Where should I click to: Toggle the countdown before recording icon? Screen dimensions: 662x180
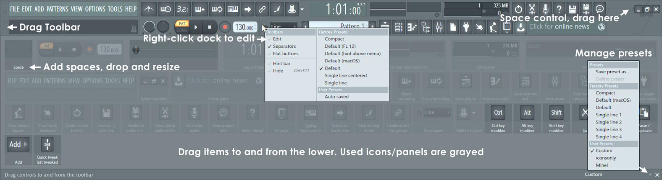tap(182, 9)
